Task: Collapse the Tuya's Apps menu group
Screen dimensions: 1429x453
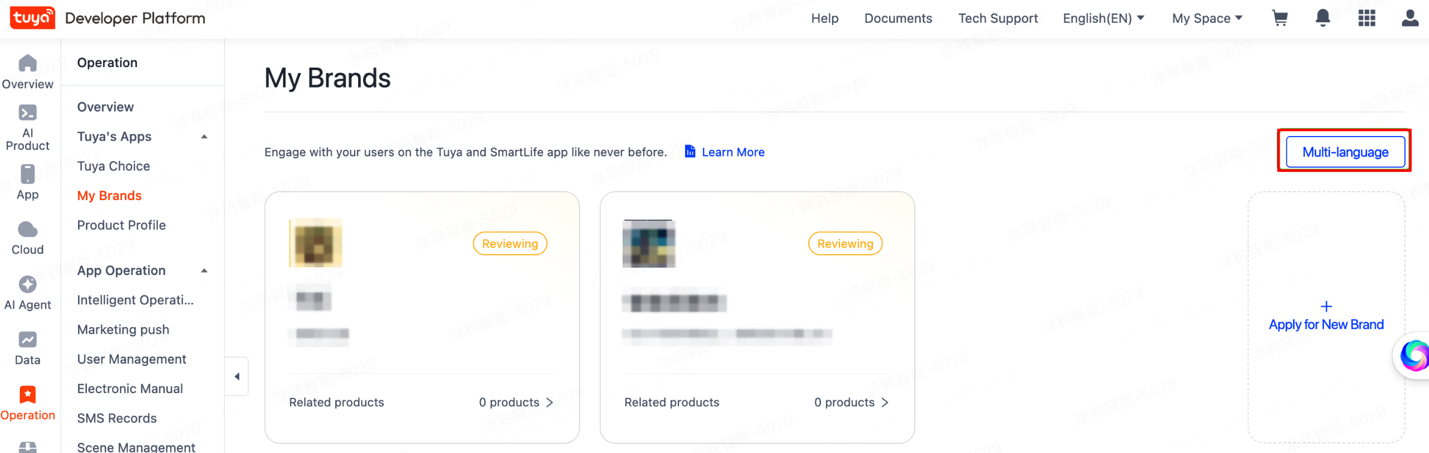Action: tap(204, 137)
